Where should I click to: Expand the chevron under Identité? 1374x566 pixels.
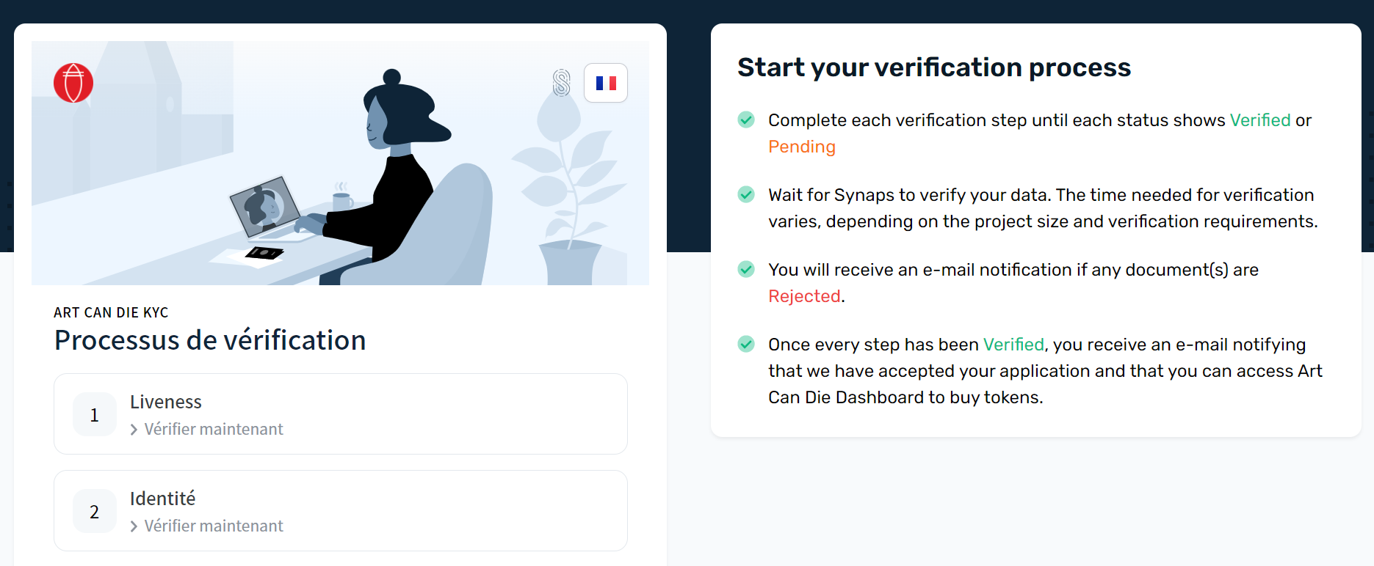click(134, 526)
